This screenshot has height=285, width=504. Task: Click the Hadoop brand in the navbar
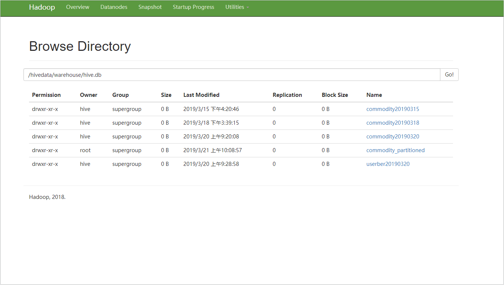coord(42,7)
